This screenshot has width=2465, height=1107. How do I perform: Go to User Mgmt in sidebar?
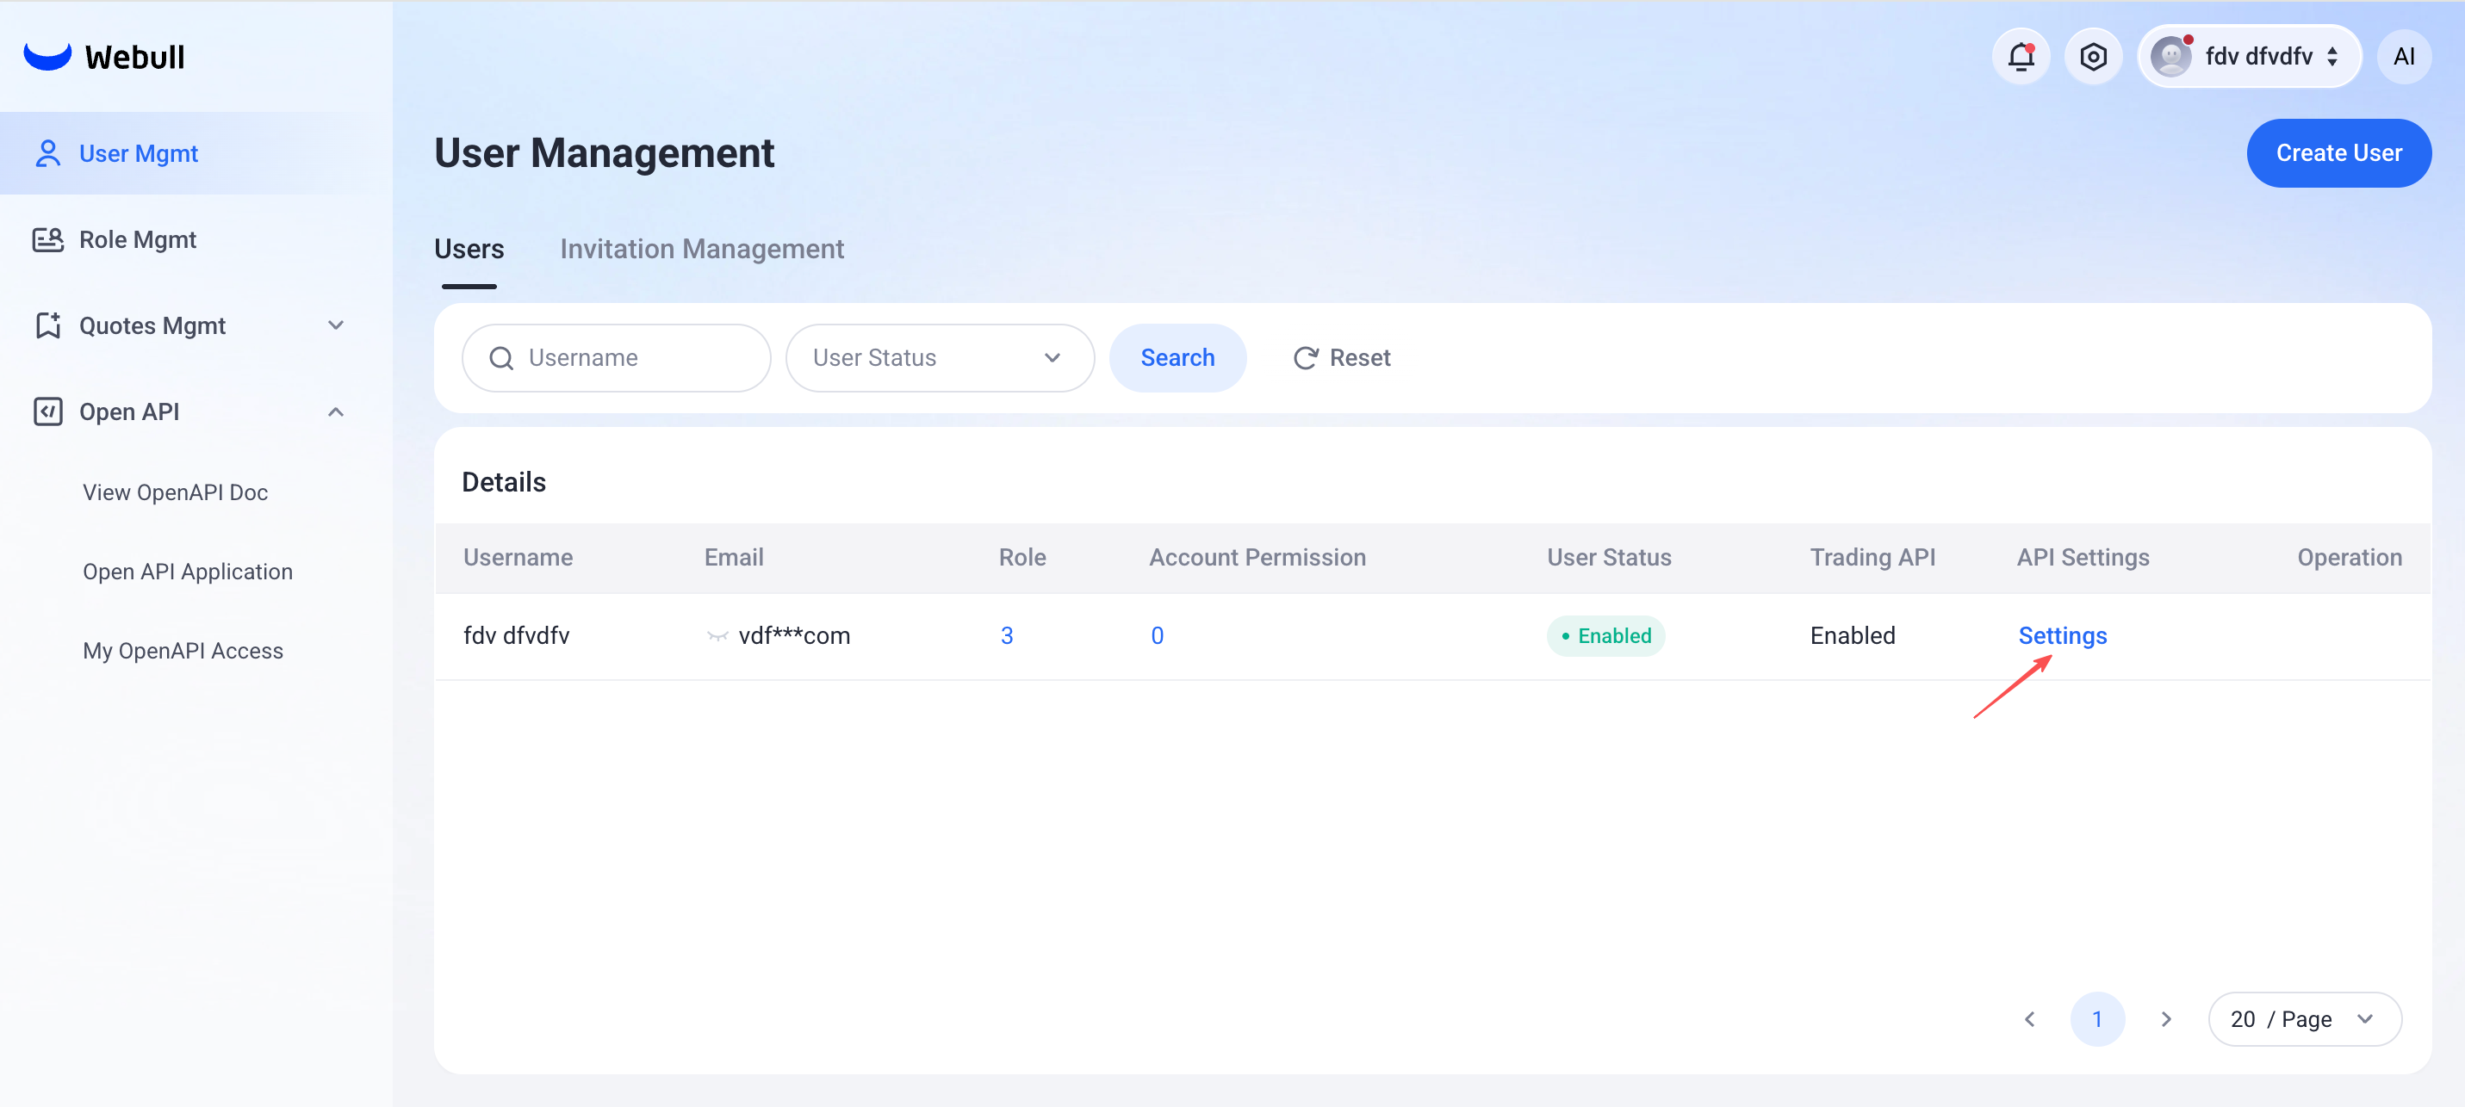196,153
